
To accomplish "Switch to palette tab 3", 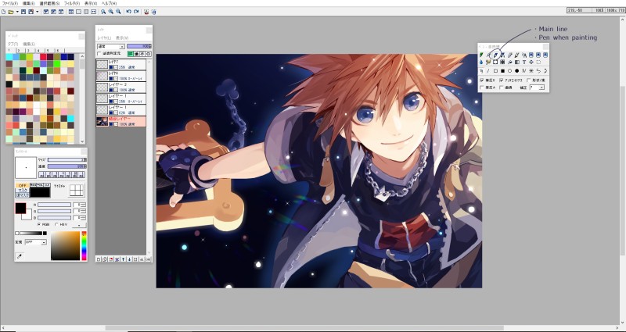I will (28, 51).
